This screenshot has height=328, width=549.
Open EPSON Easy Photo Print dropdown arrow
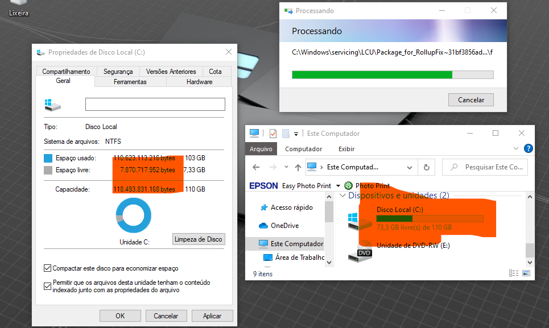pos(339,186)
